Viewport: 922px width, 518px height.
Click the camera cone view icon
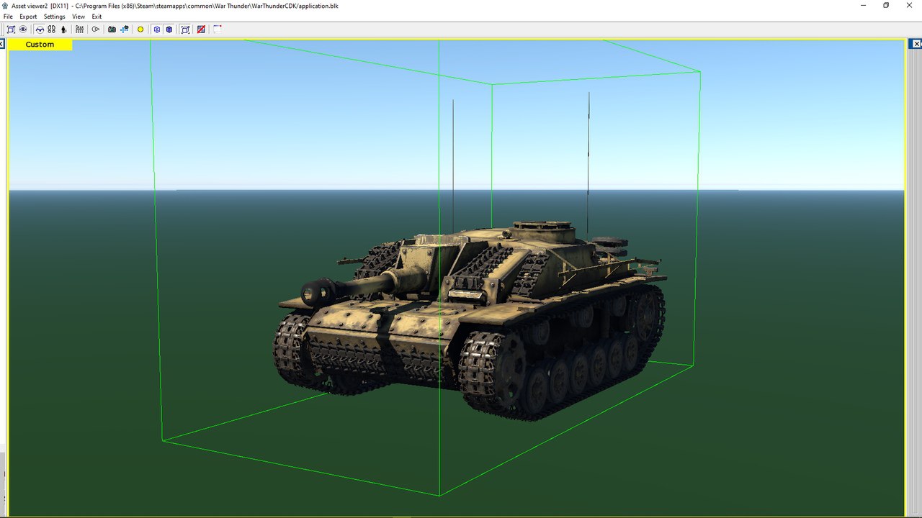[x=95, y=29]
